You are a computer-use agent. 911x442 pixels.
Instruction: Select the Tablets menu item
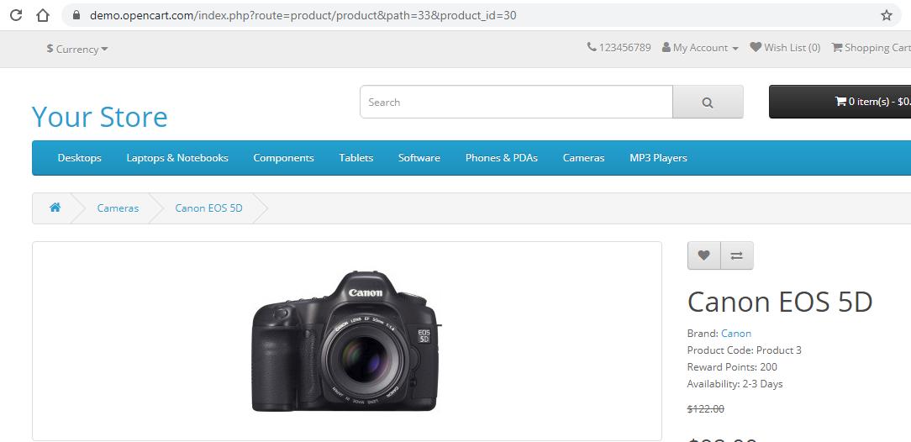pyautogui.click(x=356, y=158)
